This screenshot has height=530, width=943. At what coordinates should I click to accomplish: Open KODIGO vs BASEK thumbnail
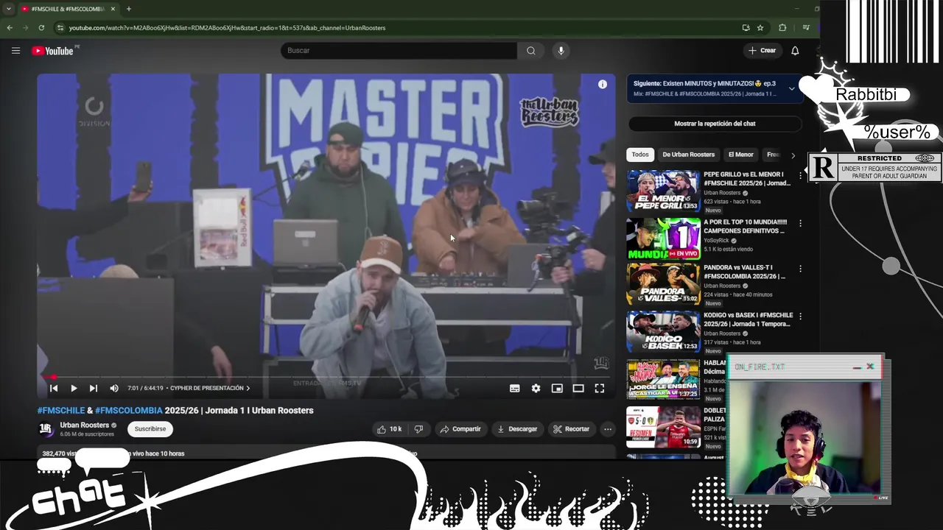663,332
